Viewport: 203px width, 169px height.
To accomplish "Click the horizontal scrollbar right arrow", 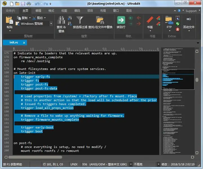I will 193,157.
